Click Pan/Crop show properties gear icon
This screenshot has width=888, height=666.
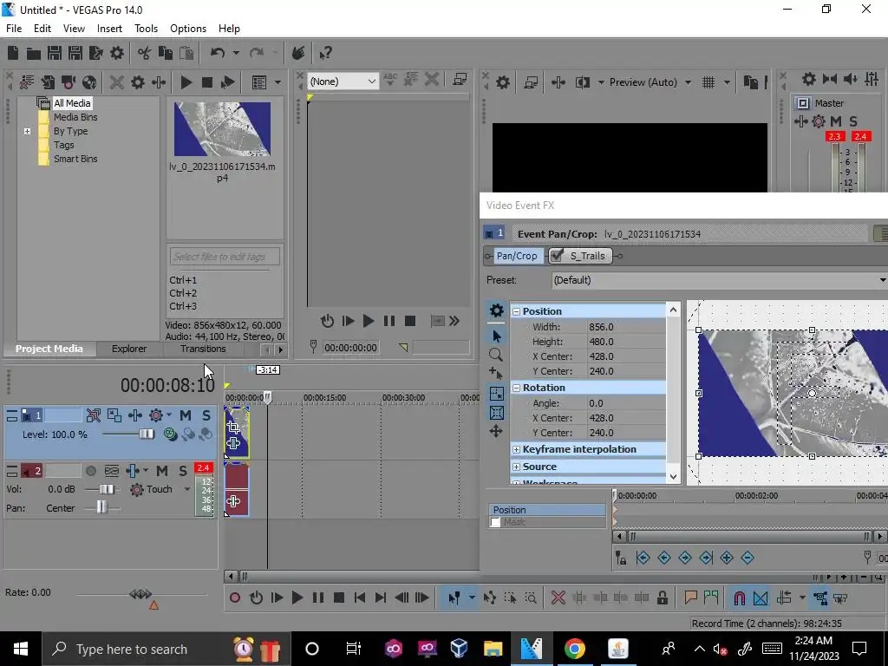tap(496, 310)
